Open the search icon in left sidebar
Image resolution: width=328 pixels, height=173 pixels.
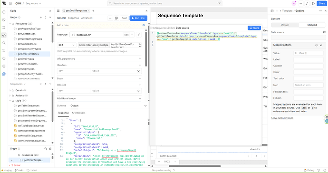[x=4, y=43]
